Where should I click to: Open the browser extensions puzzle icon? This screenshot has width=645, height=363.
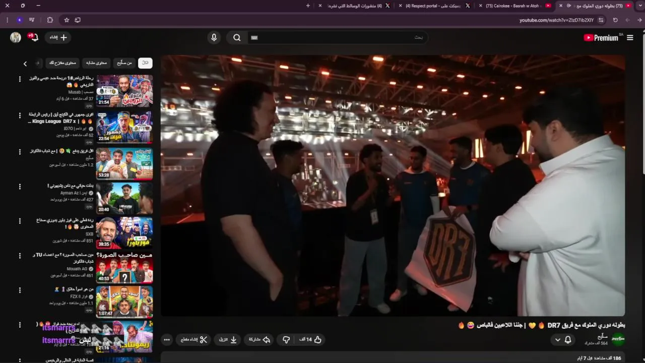(x=50, y=20)
